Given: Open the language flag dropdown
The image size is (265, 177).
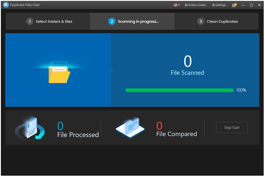Looking at the screenshot, I should 176,5.
